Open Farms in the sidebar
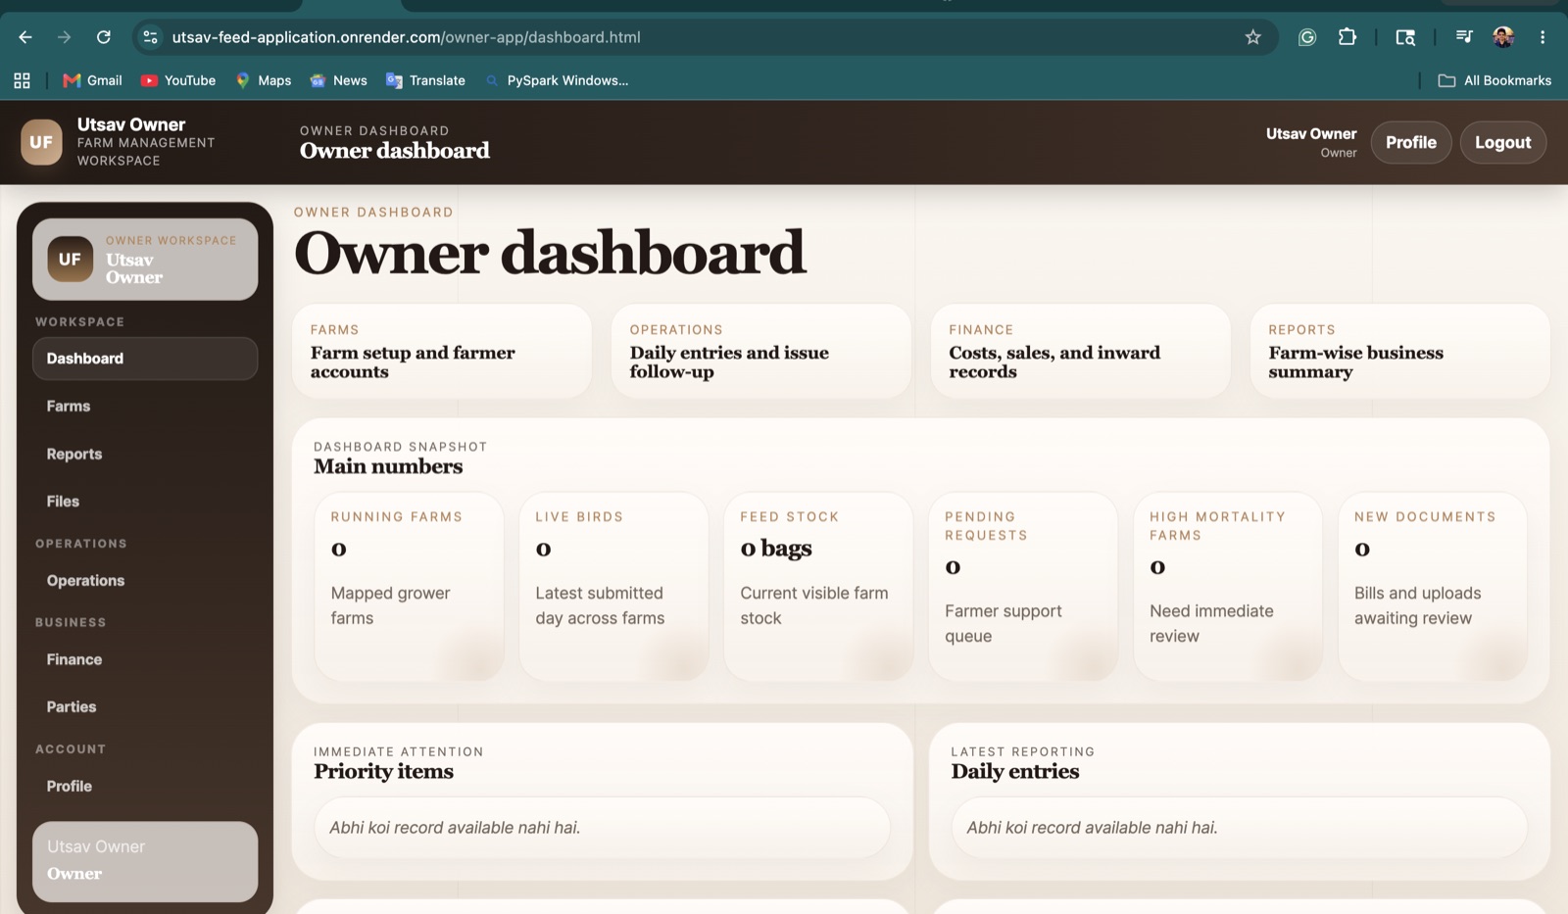The image size is (1568, 914). coord(145,406)
